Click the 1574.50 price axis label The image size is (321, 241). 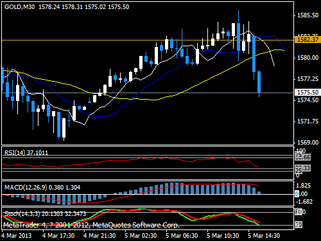308,100
